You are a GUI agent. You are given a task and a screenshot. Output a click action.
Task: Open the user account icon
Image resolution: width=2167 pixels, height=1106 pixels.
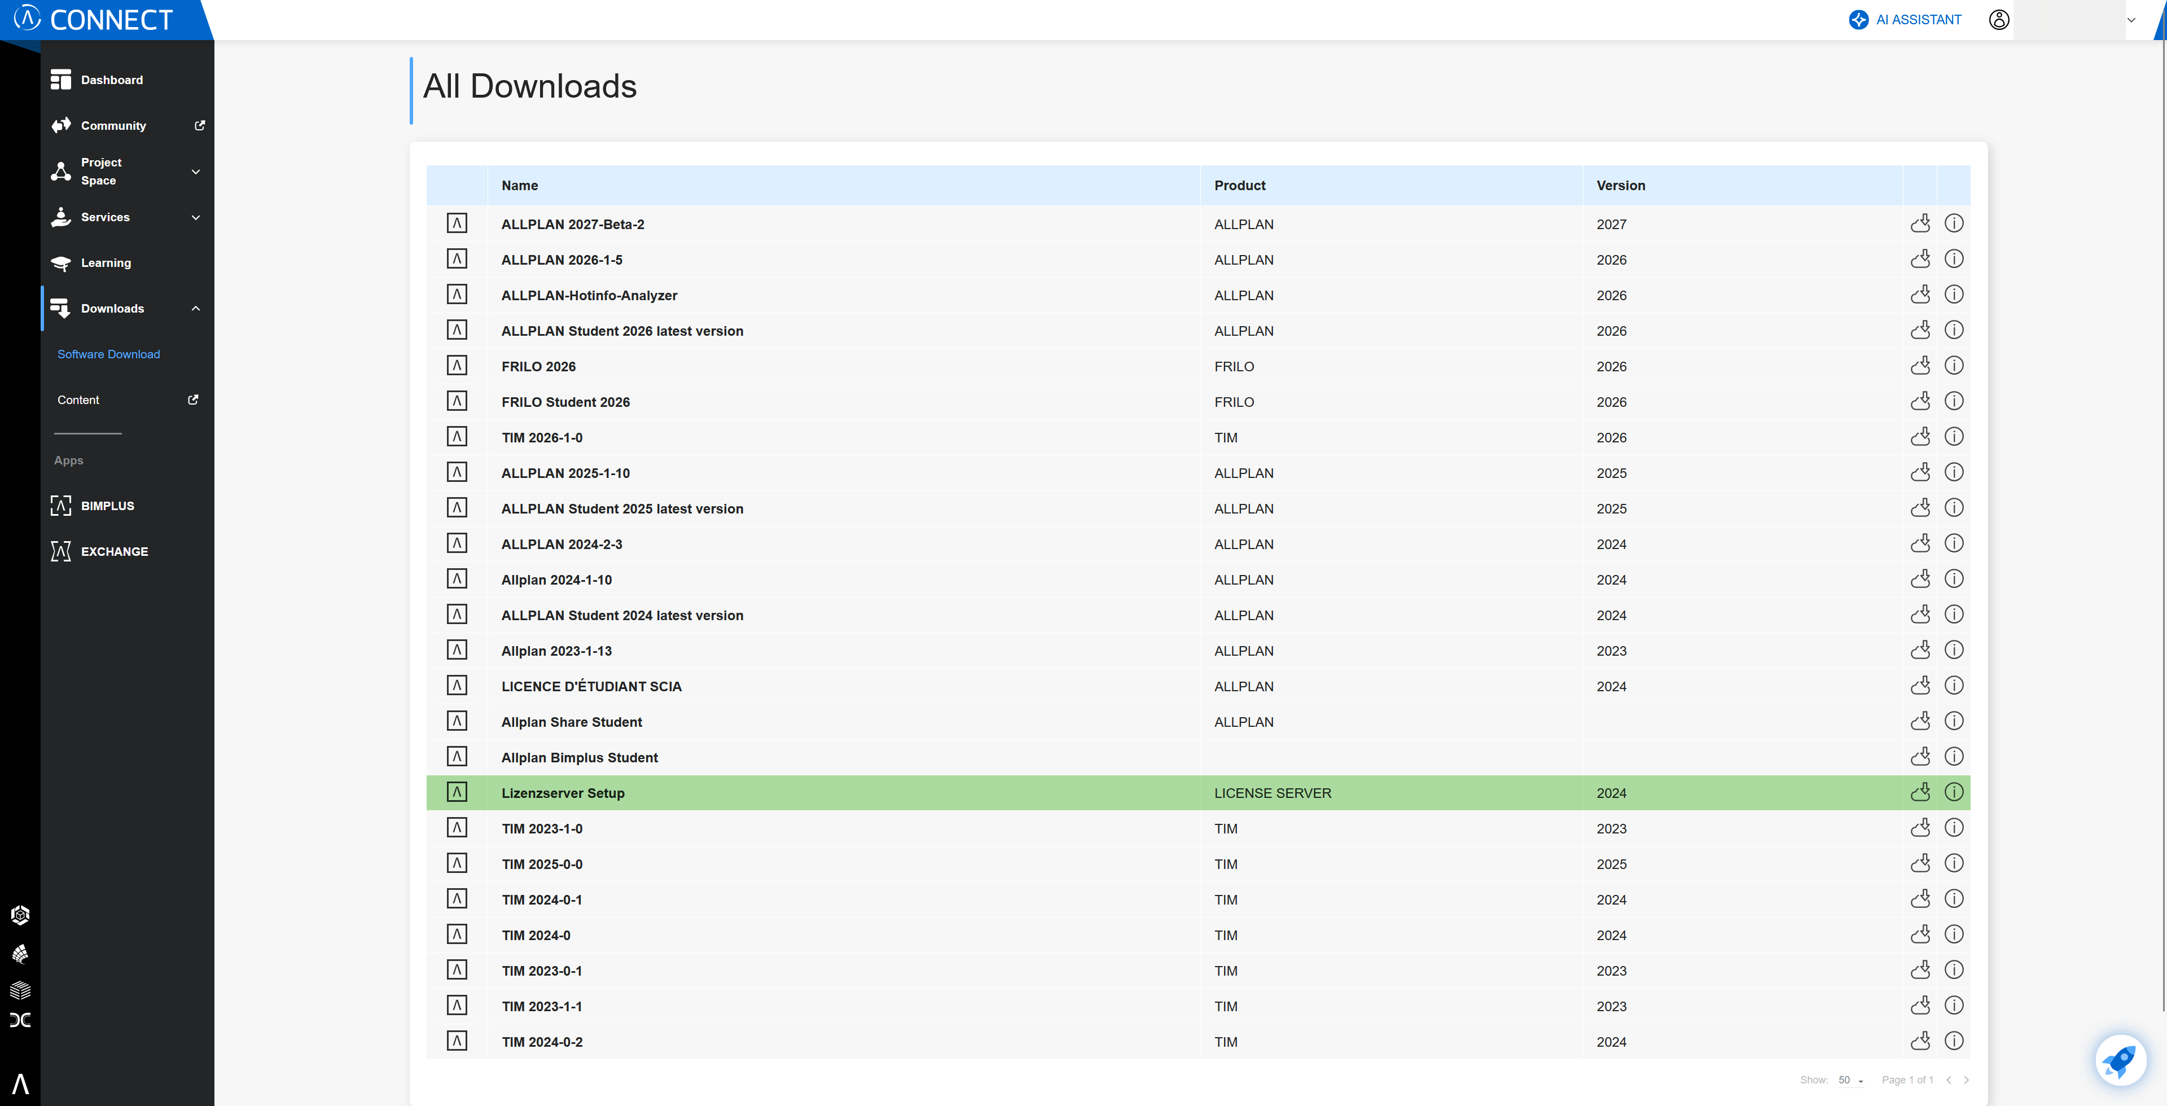coord(1999,19)
